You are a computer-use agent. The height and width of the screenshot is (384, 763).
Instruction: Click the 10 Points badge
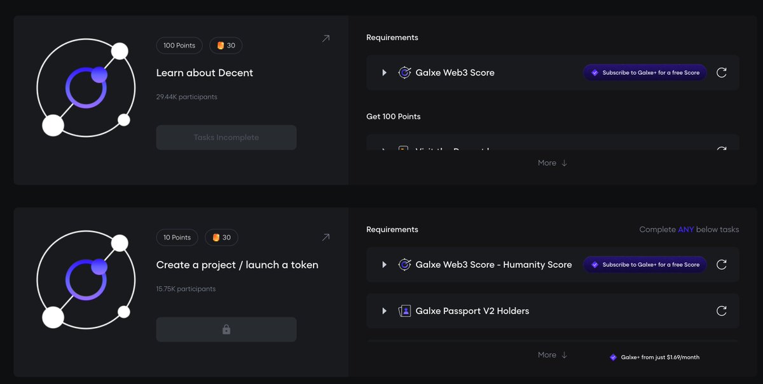(177, 237)
